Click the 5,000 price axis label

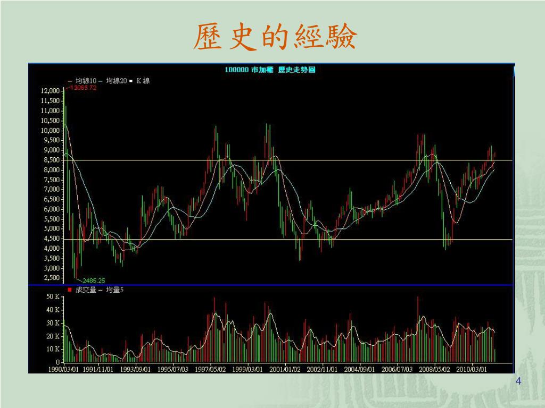click(52, 228)
